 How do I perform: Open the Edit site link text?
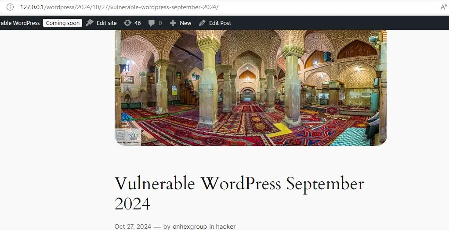tap(106, 23)
